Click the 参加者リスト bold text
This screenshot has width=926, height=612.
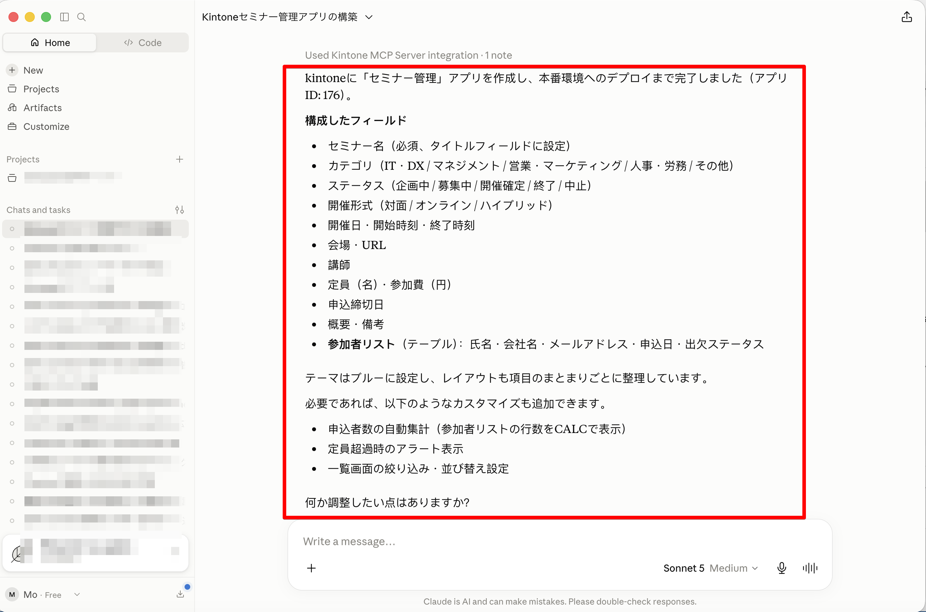[x=361, y=344]
